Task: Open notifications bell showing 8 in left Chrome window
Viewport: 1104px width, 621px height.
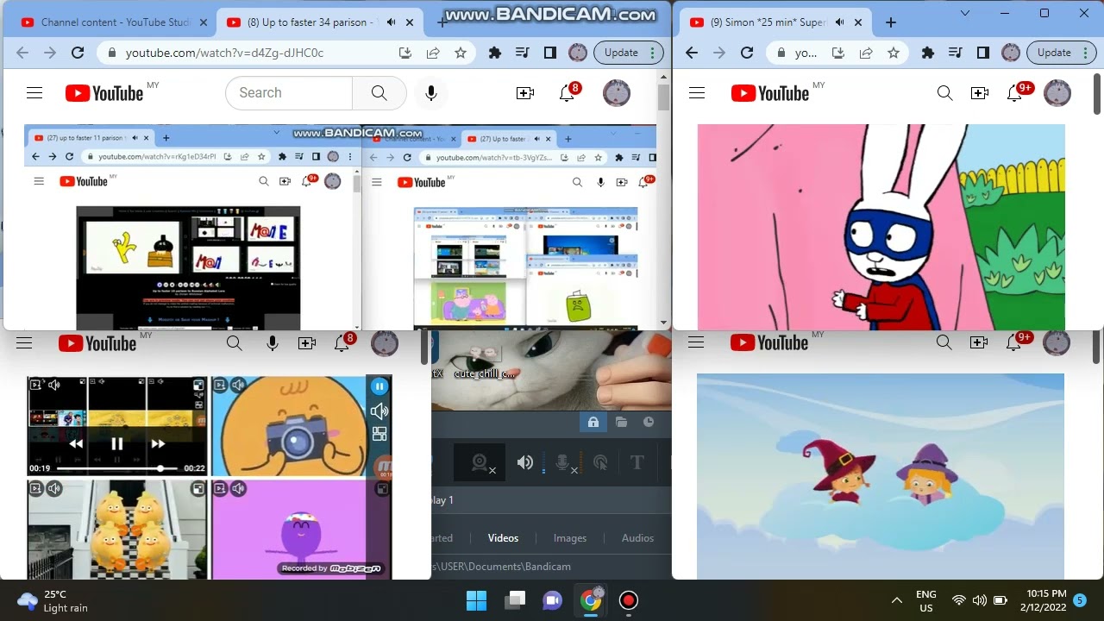Action: click(x=568, y=93)
